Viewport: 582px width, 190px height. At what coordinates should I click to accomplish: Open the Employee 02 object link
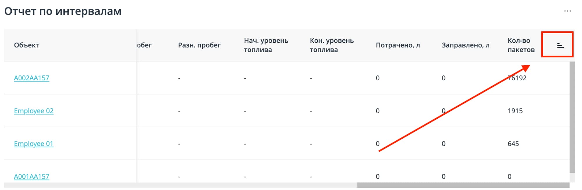point(34,111)
